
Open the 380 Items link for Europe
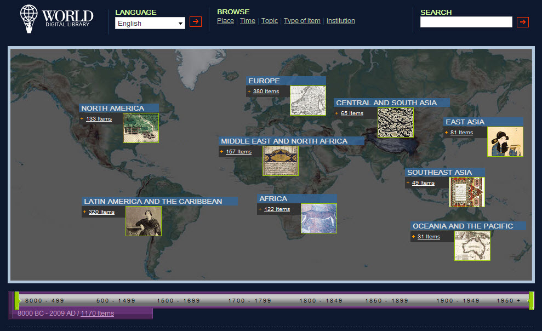point(266,92)
